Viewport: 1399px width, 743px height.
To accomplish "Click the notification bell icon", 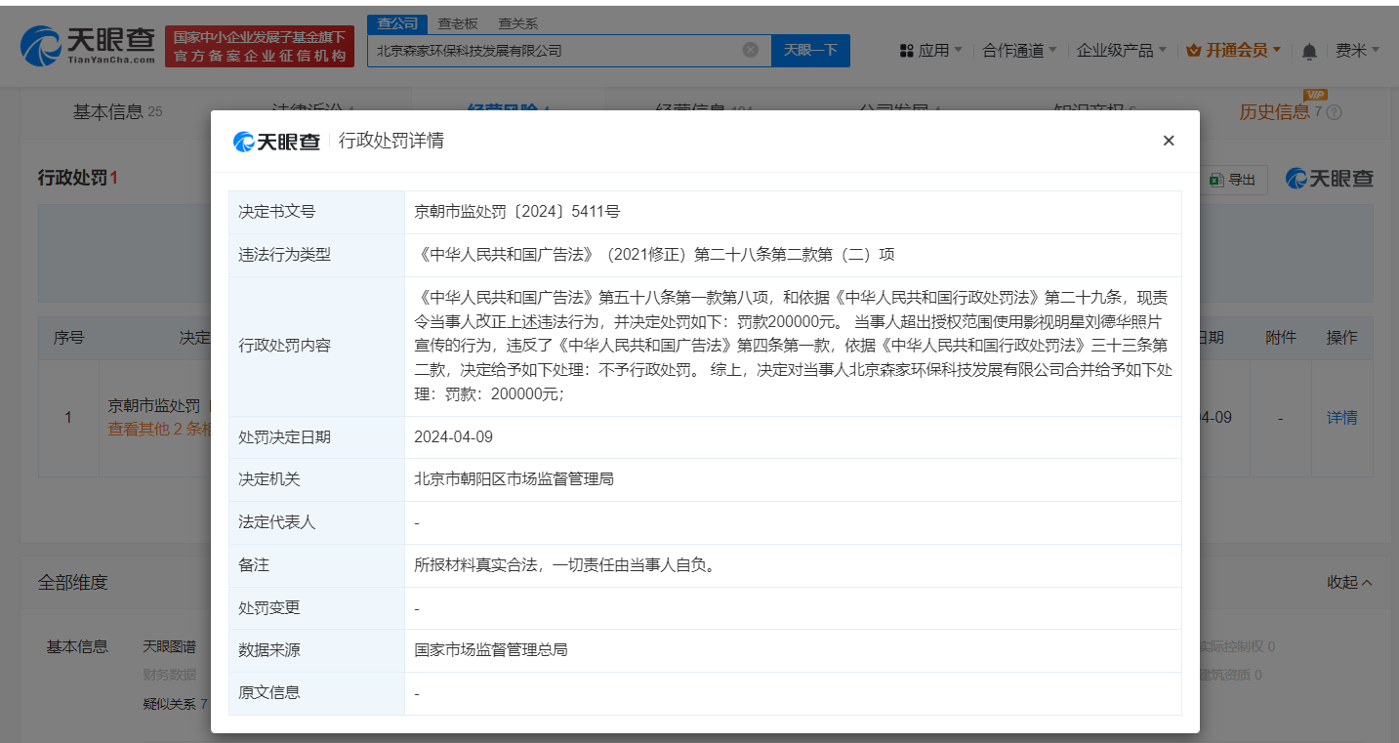I will [x=1308, y=51].
